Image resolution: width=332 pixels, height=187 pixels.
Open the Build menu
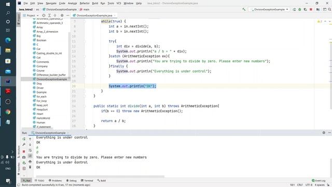click(95, 3)
